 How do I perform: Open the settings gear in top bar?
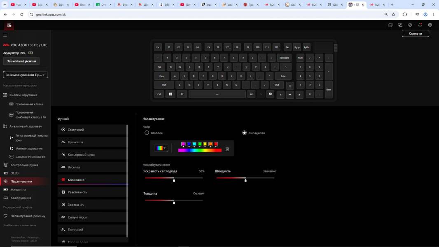tap(430, 25)
